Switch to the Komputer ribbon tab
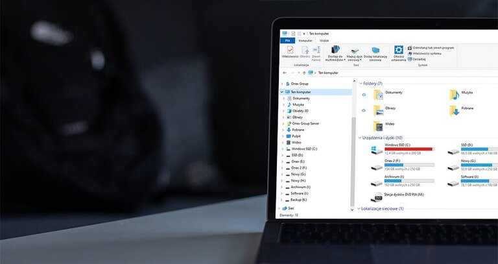 (305, 41)
